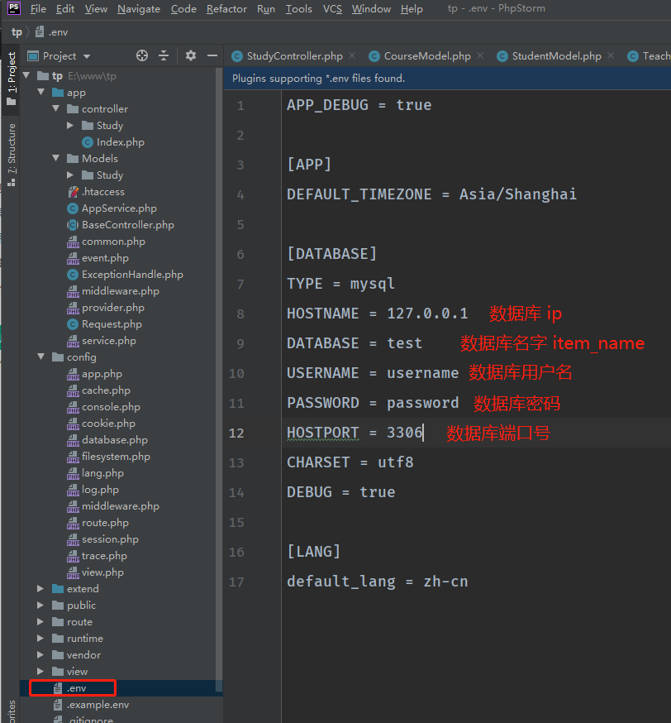Screen dimensions: 671x723
Task: Expand the view folder
Action: pos(40,672)
